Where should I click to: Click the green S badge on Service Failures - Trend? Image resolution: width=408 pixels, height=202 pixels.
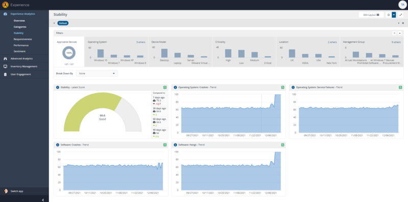pyautogui.click(x=400, y=87)
